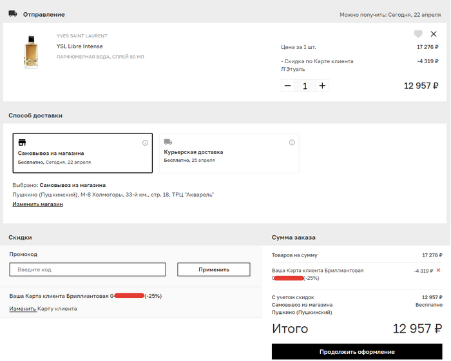Add YSL Libre Intense to favorites heart
The height and width of the screenshot is (361, 451).
[x=418, y=34]
